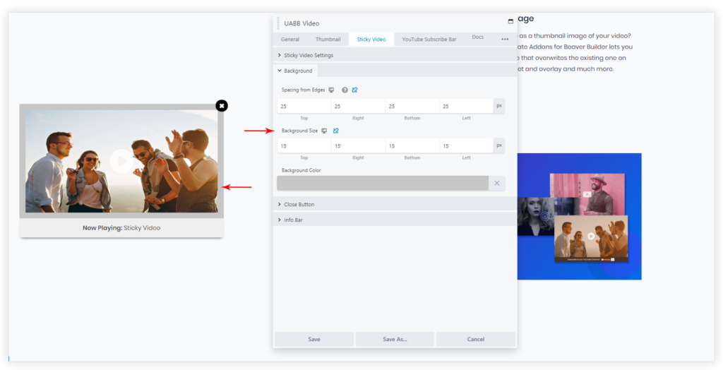Click help question mark for Spacing from Edges

[x=345, y=90]
